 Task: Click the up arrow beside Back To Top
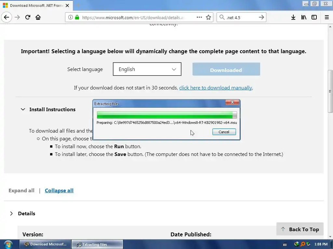[283, 229]
